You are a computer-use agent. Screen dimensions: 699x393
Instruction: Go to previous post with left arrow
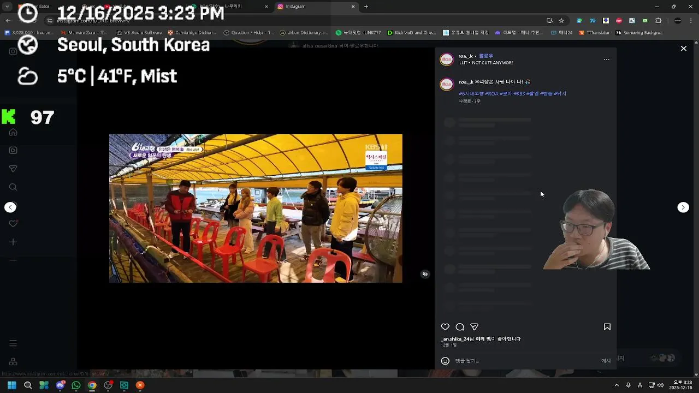[10, 207]
